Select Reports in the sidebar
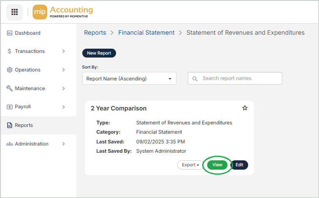The width and height of the screenshot is (319, 198). (x=24, y=125)
